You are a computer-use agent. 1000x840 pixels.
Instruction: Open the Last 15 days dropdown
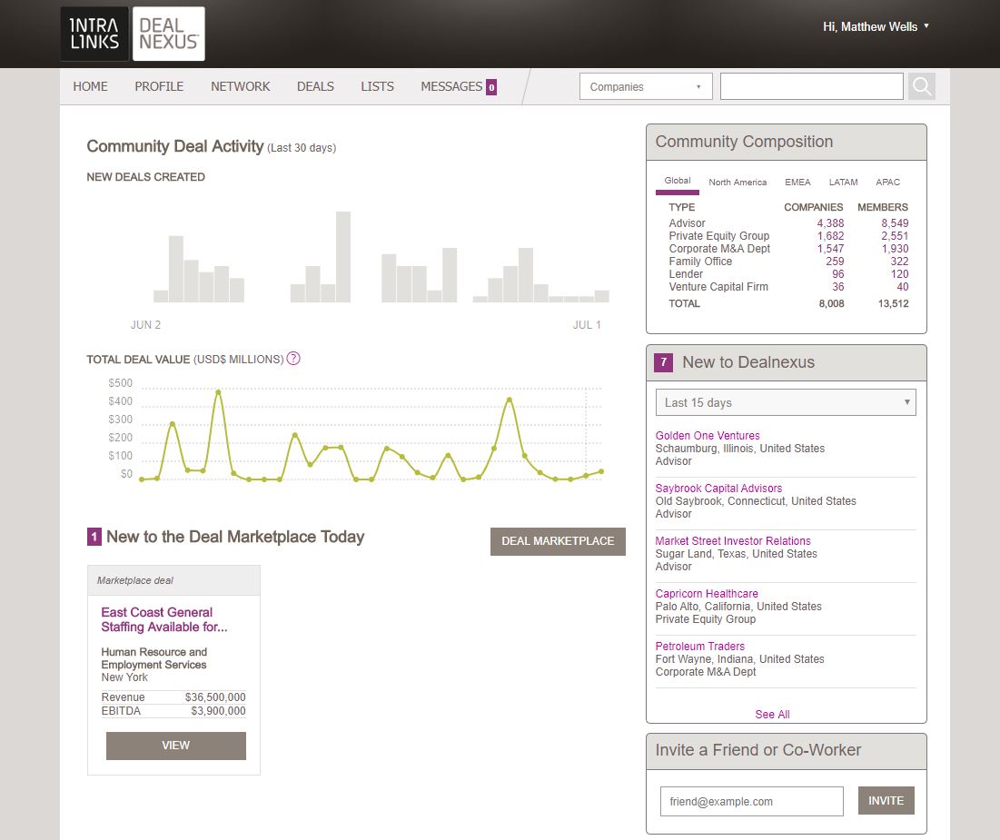(786, 402)
